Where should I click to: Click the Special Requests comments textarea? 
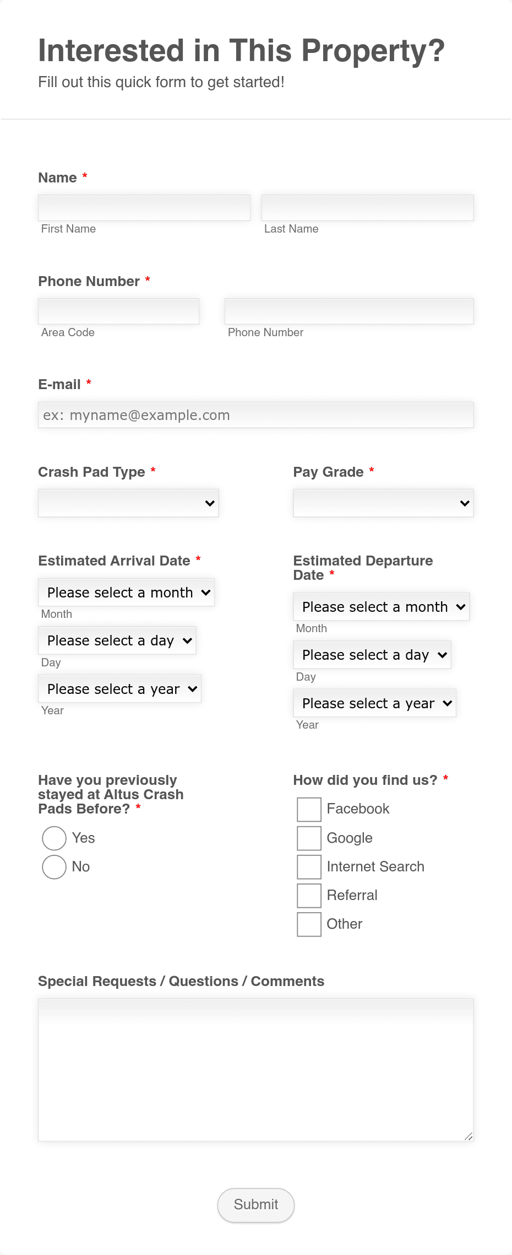click(x=256, y=1070)
